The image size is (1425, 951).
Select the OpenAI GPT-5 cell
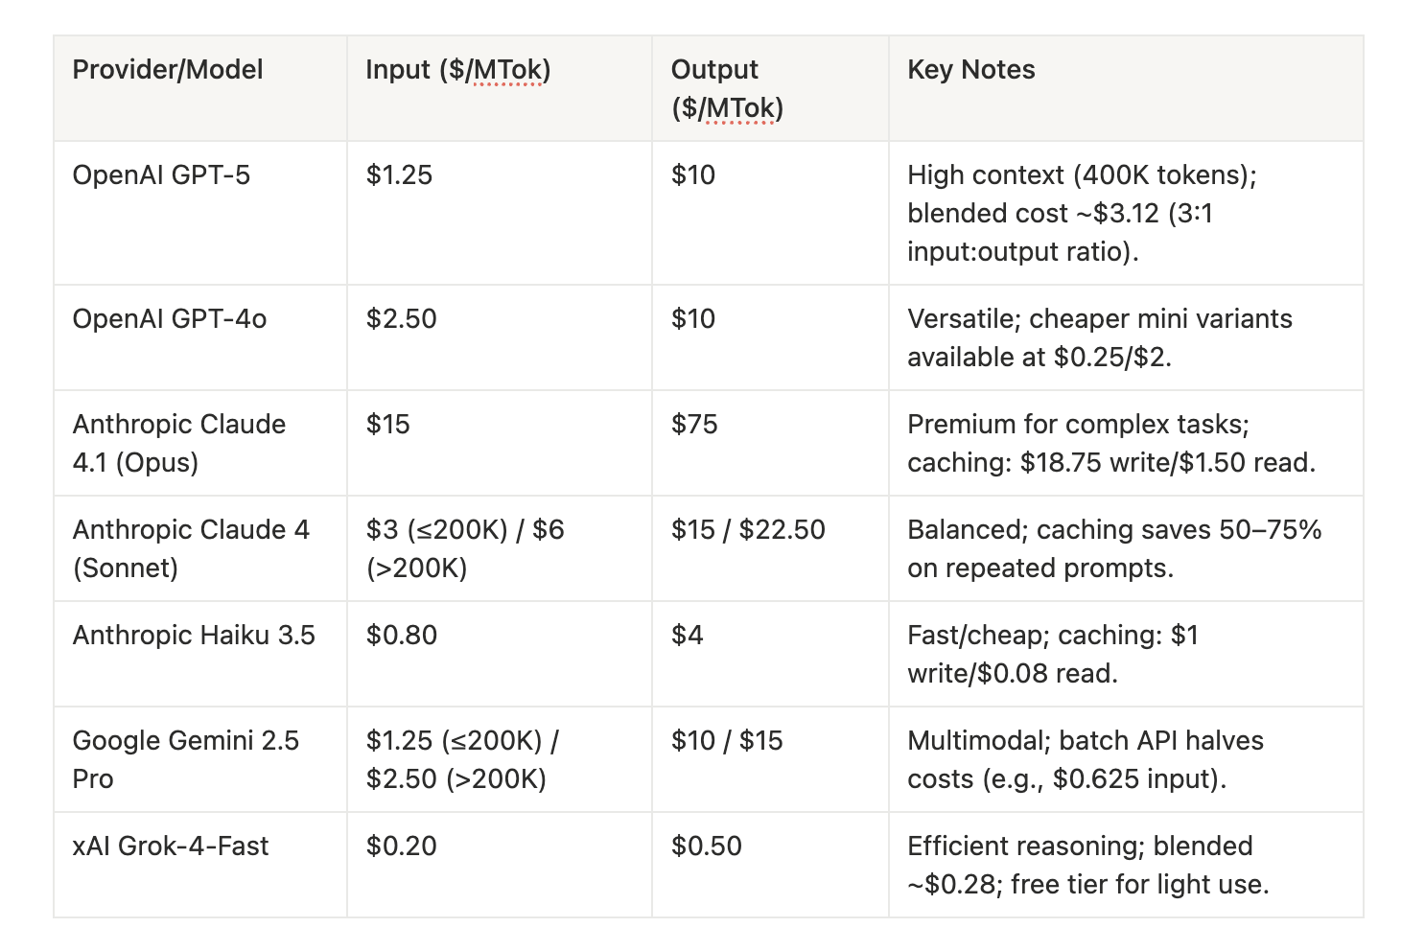[x=161, y=175]
